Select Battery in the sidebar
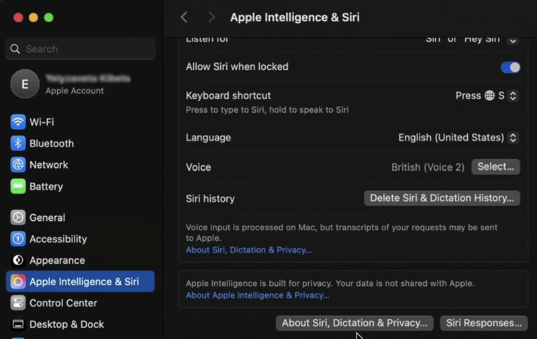537x339 pixels. point(80,186)
